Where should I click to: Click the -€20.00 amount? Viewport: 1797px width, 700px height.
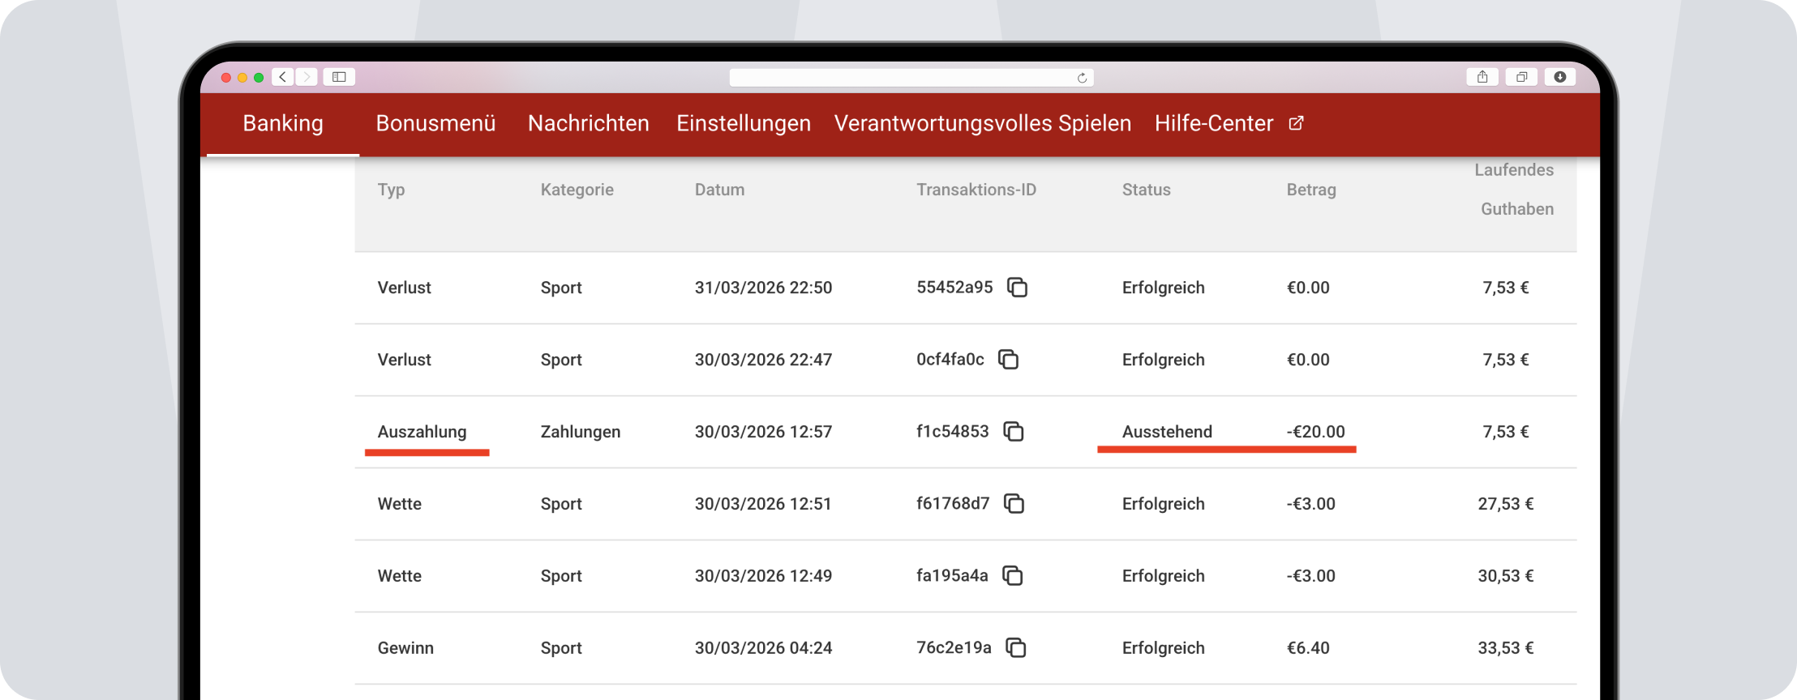coord(1315,432)
